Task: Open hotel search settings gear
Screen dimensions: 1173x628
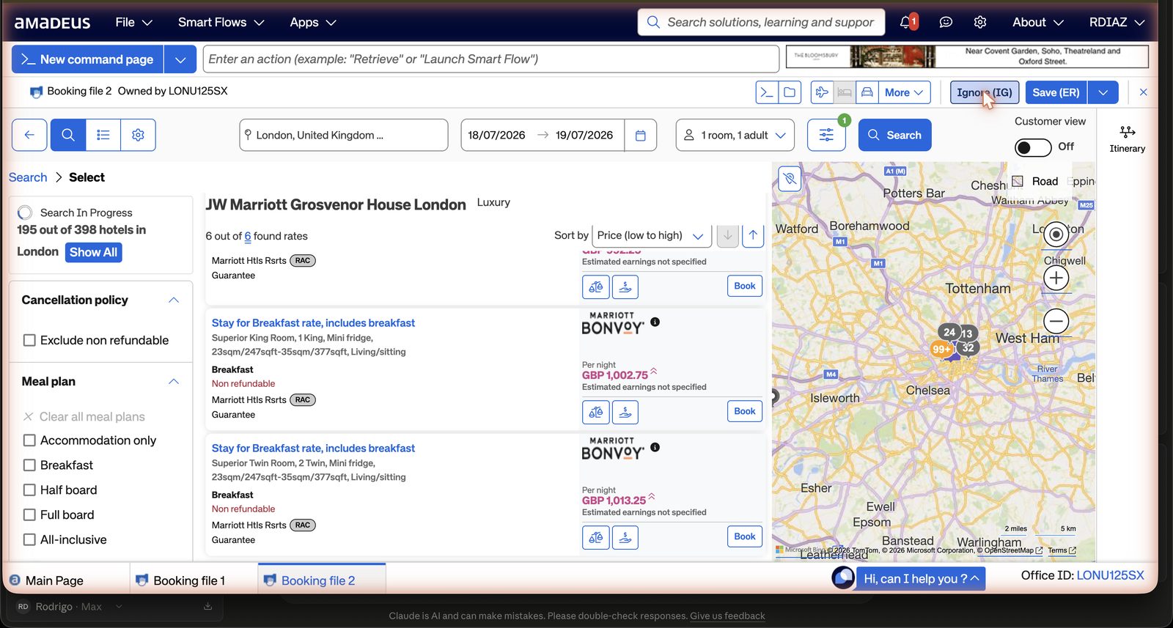Action: coord(138,135)
